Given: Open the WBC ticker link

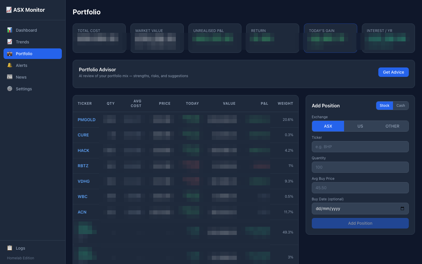Looking at the screenshot, I should pyautogui.click(x=82, y=197).
